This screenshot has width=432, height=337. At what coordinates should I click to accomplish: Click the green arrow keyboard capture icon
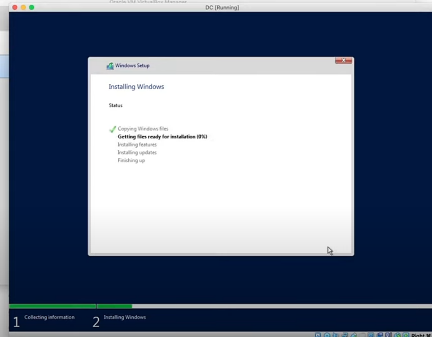[x=406, y=335]
